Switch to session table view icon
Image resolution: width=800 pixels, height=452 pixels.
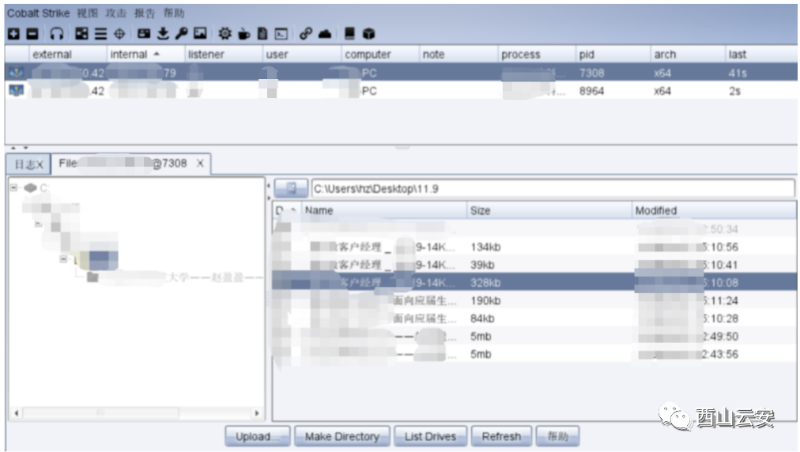tap(101, 34)
